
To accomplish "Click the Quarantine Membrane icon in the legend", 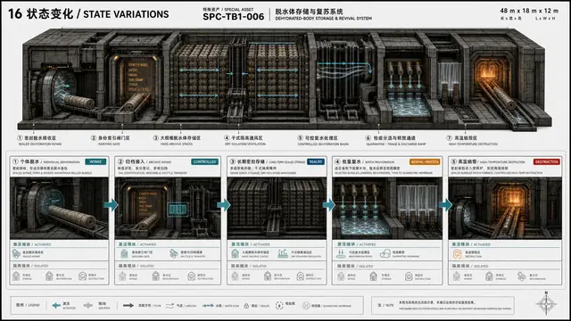I will (306, 306).
